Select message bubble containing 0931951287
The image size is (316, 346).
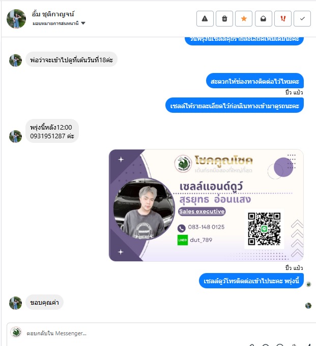52,132
